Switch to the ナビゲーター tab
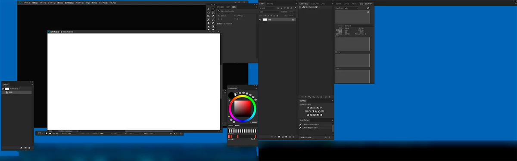Image resolution: width=517 pixels, height=161 pixels. [368, 4]
